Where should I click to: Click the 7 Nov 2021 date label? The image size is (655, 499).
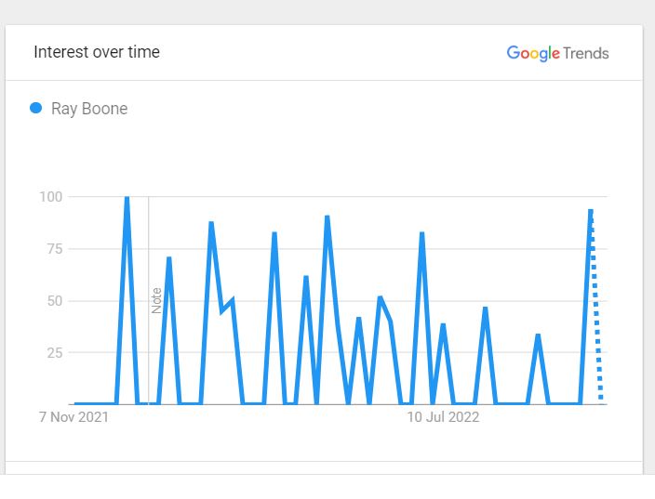point(74,417)
